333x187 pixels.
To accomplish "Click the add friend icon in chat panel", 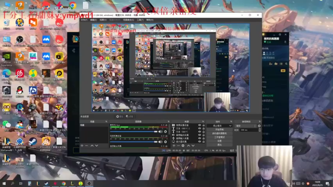I will tap(271, 64).
